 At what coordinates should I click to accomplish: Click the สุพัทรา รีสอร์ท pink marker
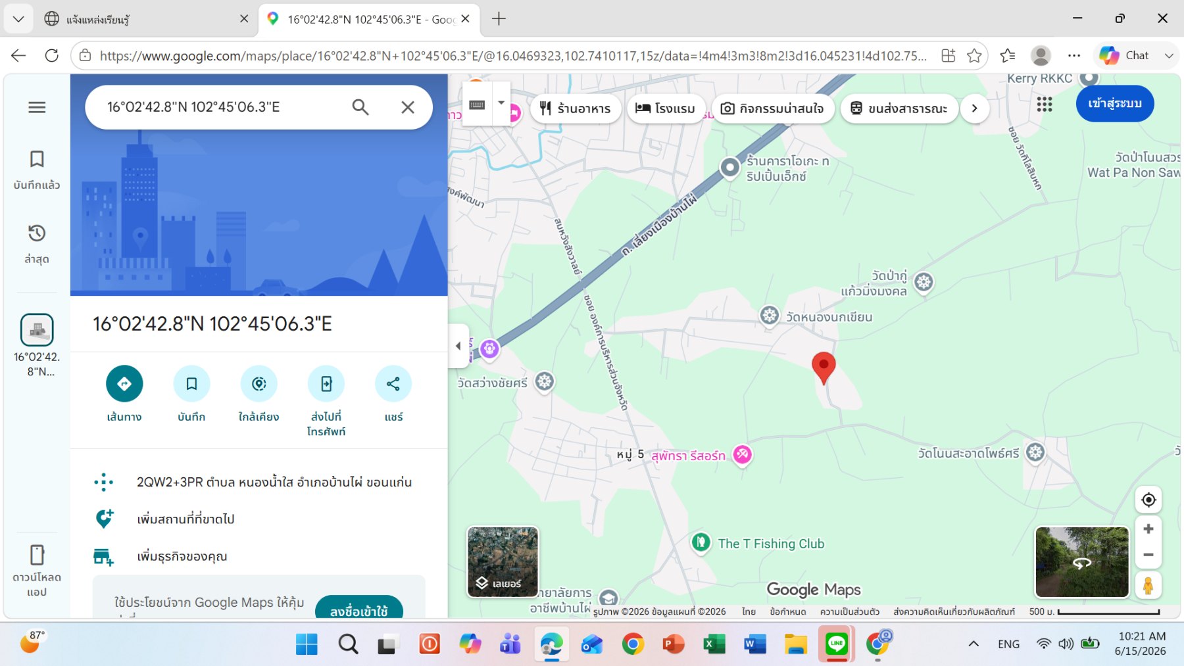pos(743,454)
